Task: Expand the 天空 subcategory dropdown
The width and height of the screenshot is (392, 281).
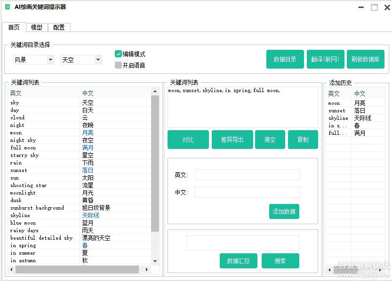Action: (x=98, y=60)
